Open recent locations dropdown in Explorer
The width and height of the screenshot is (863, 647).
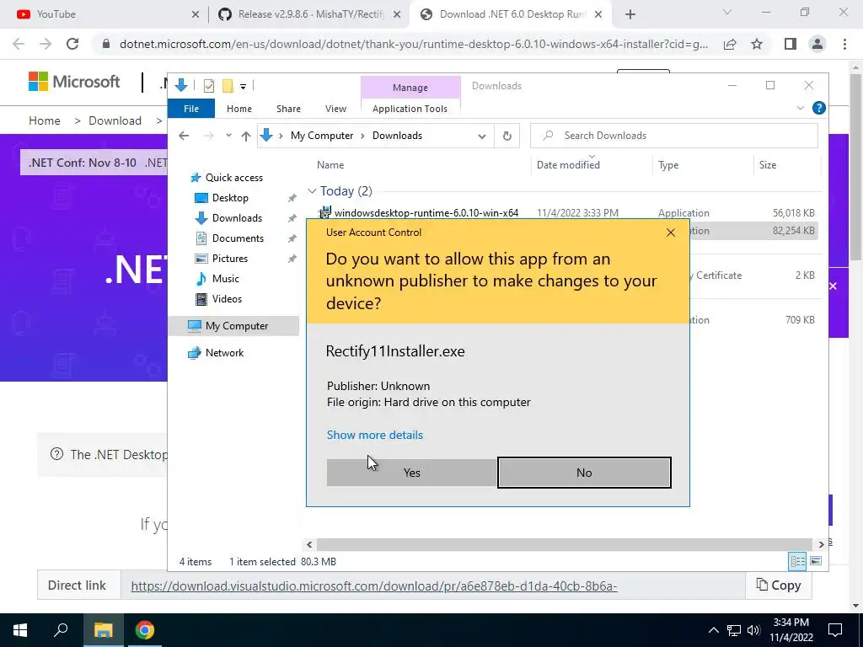tap(228, 136)
